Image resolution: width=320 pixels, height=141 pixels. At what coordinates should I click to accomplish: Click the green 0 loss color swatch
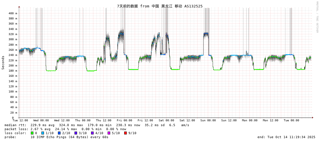coord(32,133)
